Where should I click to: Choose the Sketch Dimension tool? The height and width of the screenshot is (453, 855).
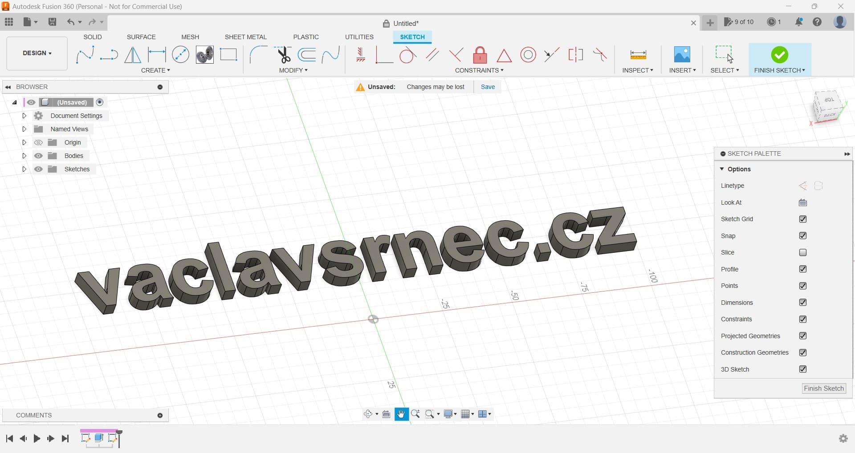pyautogui.click(x=157, y=55)
